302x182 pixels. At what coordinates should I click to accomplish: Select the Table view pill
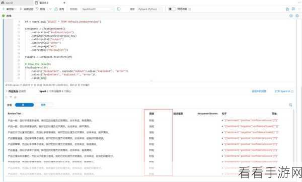[24, 105]
